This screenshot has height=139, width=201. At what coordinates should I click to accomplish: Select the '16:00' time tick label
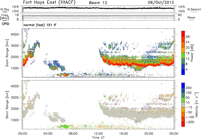pyautogui.click(x=123, y=134)
